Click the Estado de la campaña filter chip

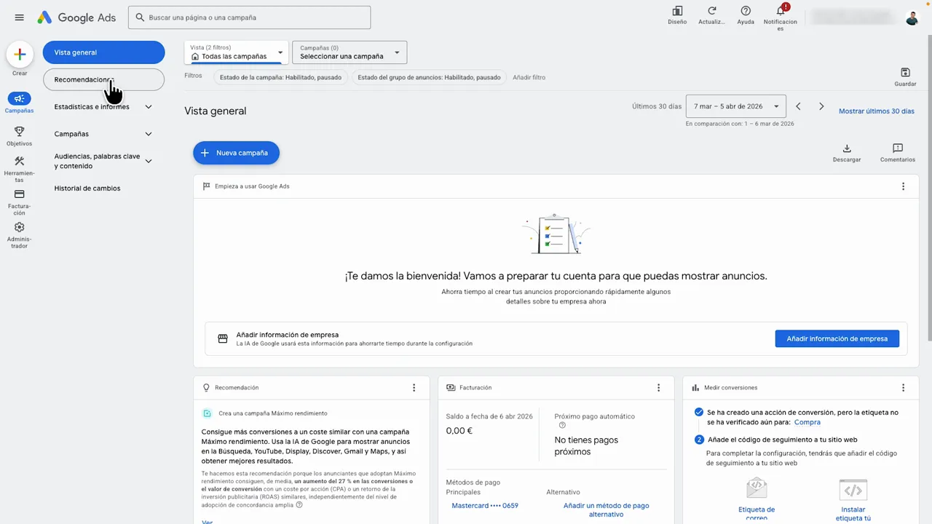(x=280, y=77)
